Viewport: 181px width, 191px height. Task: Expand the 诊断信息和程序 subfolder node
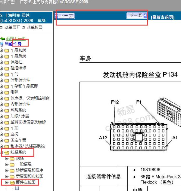pos(7,170)
